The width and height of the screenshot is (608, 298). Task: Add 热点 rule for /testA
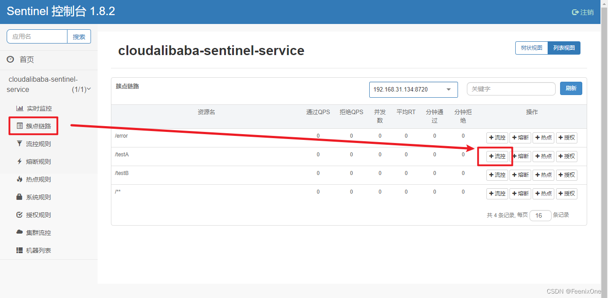click(x=543, y=156)
